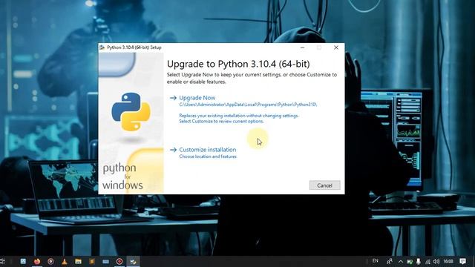Choose Customize installation option
475x267 pixels.
coord(208,150)
